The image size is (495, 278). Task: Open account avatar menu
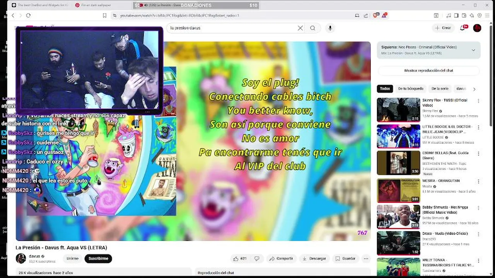pos(477,28)
